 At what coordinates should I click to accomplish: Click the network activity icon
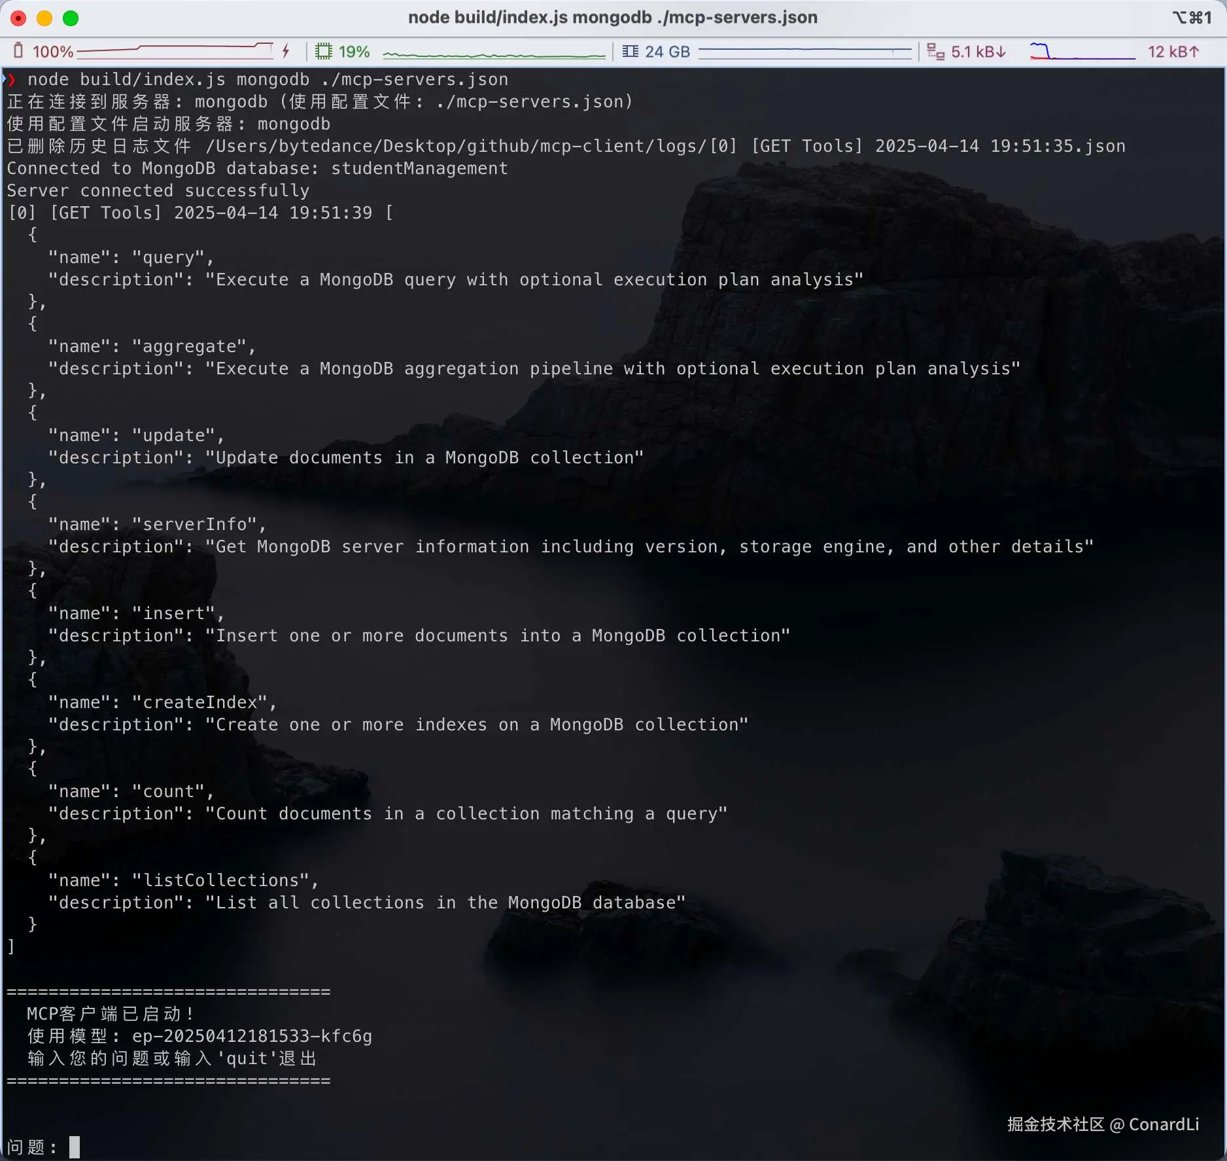pos(935,51)
